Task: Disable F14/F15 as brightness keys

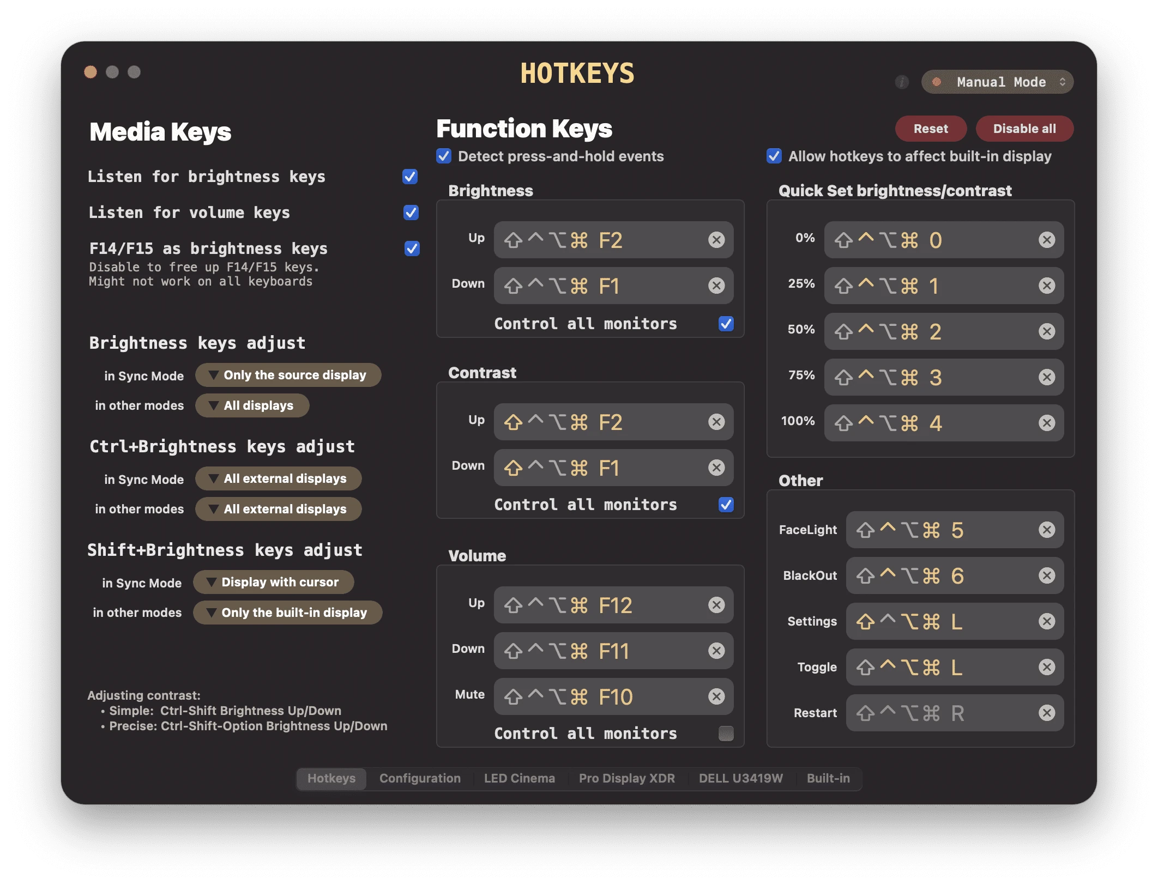Action: [x=412, y=248]
